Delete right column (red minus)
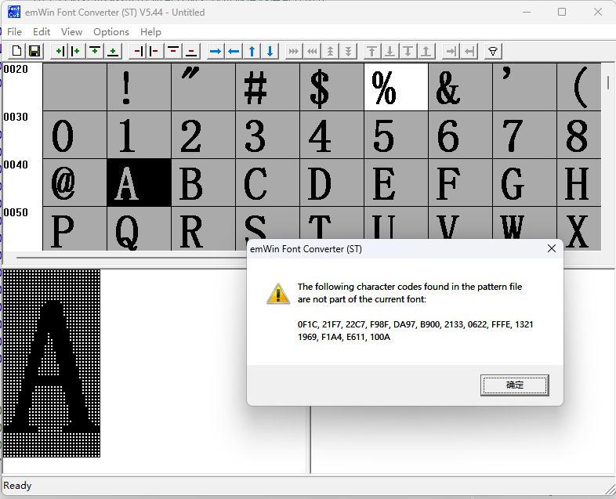This screenshot has width=616, height=499. [137, 51]
